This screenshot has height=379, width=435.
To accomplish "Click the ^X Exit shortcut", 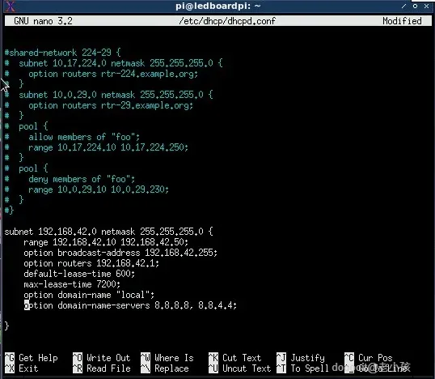I will [x=21, y=368].
